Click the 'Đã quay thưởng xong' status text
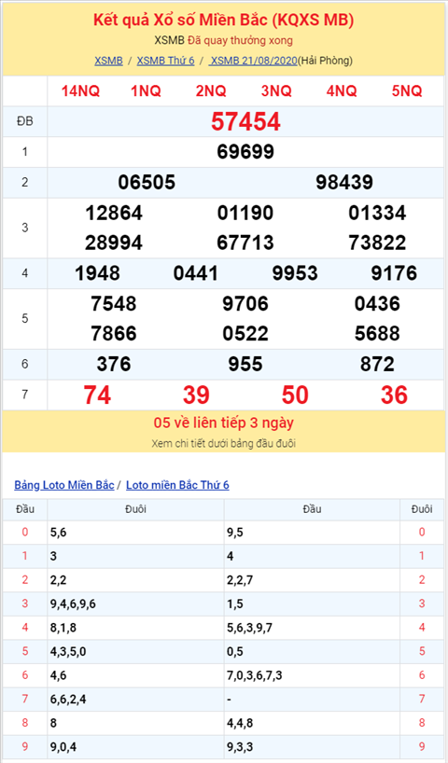The height and width of the screenshot is (763, 448). [x=241, y=40]
